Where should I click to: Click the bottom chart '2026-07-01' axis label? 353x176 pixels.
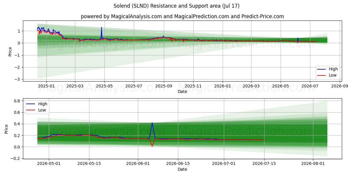coord(224,164)
